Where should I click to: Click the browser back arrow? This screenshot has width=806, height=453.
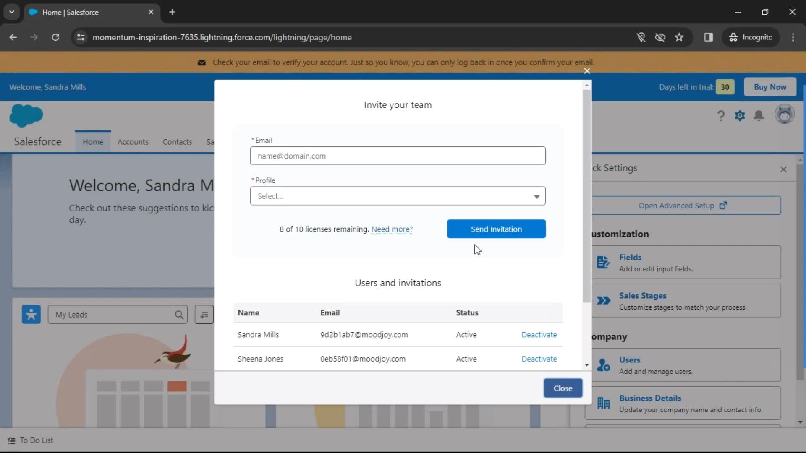13,37
